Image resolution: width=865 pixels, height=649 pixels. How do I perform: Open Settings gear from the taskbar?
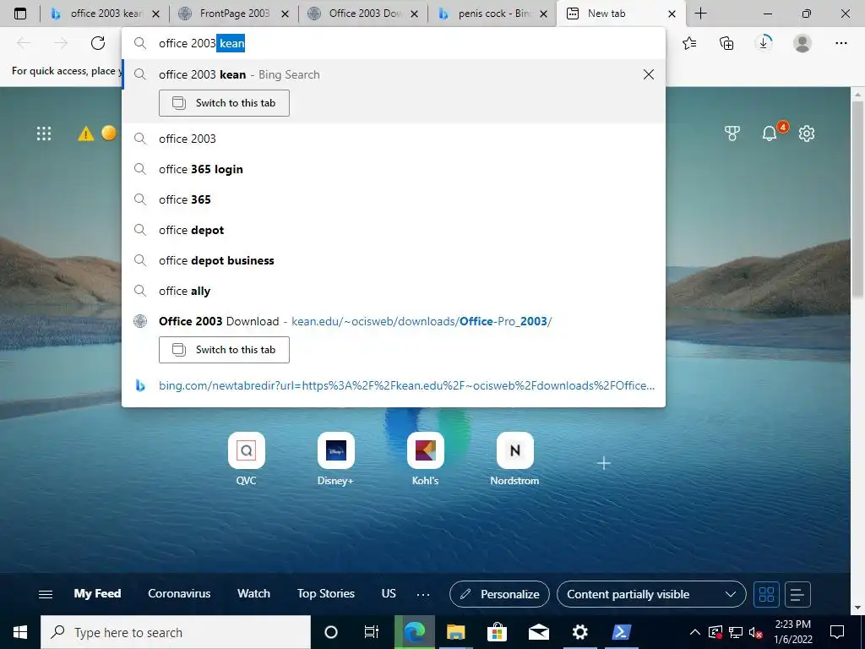pos(579,632)
